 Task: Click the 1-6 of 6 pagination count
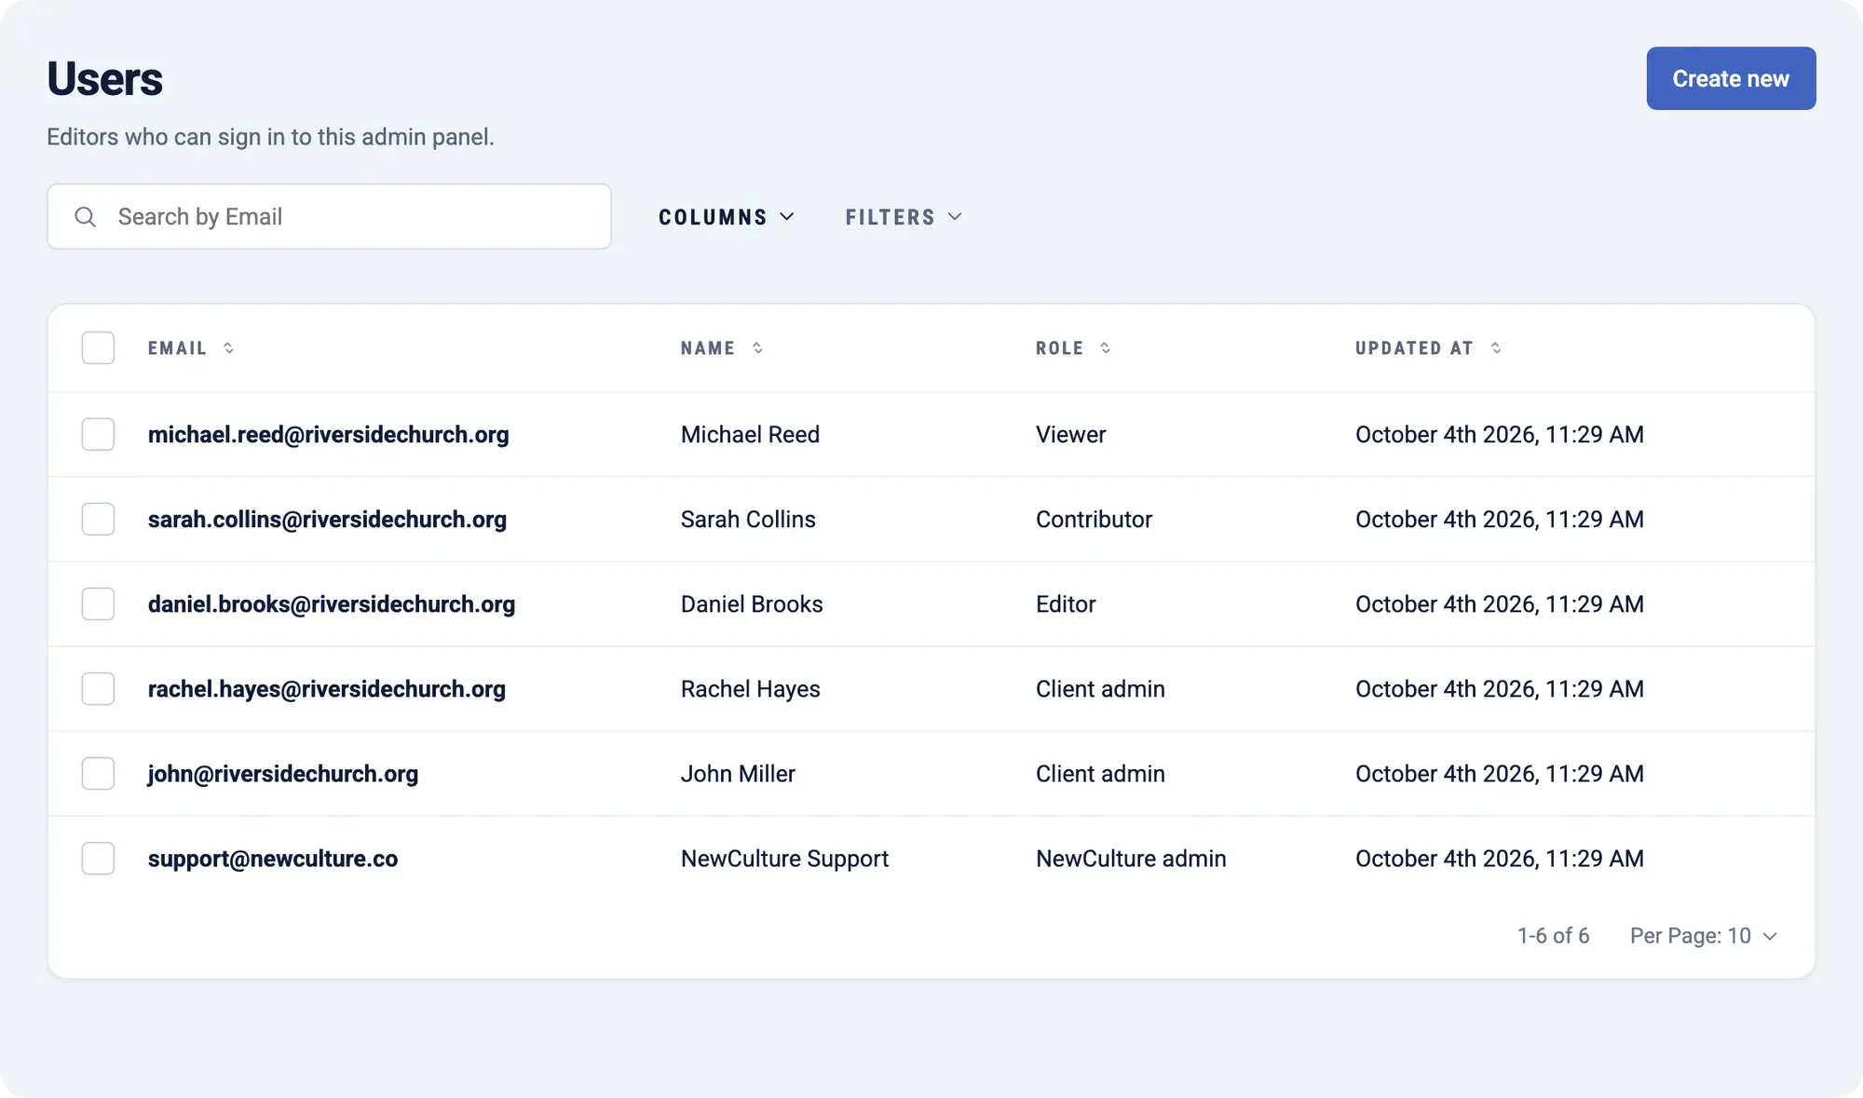tap(1553, 936)
